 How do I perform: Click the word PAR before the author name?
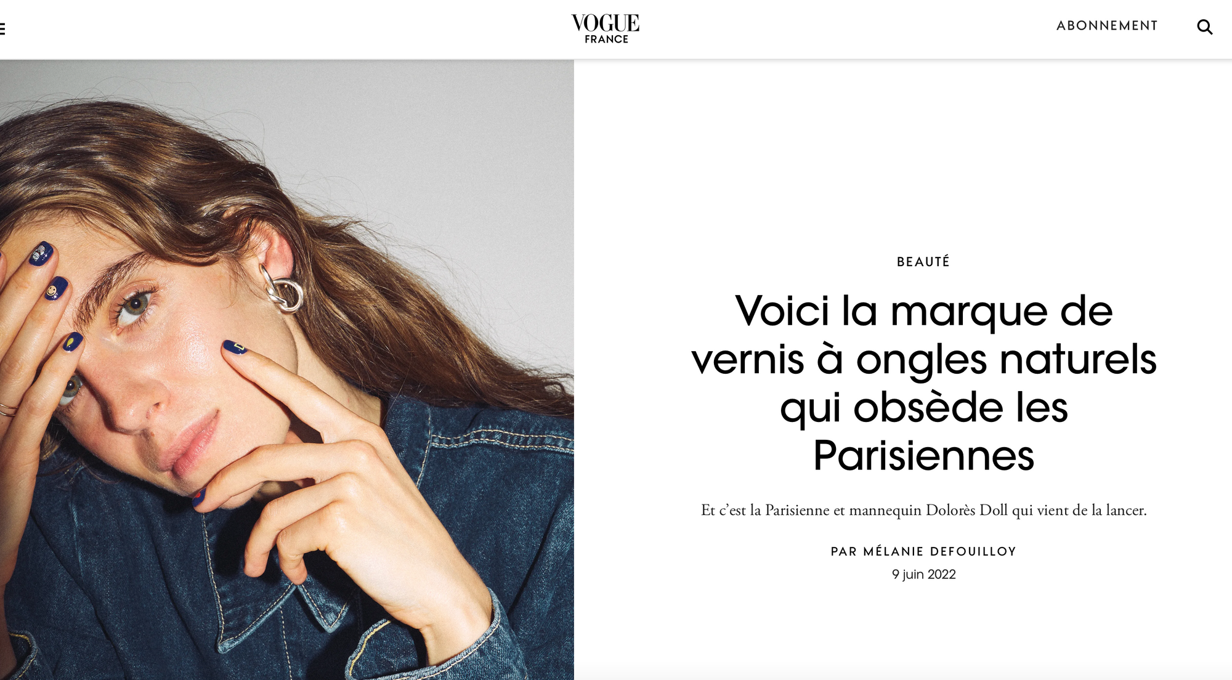point(843,551)
